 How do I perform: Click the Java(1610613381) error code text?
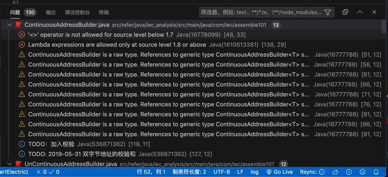click(x=234, y=45)
